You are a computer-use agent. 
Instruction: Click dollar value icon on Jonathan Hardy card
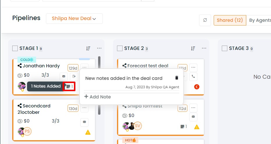tap(20, 75)
